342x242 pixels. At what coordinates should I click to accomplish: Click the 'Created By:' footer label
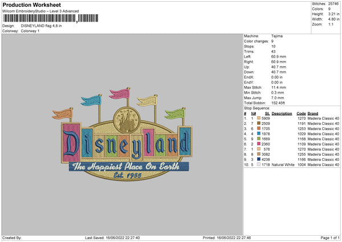coord(12,238)
